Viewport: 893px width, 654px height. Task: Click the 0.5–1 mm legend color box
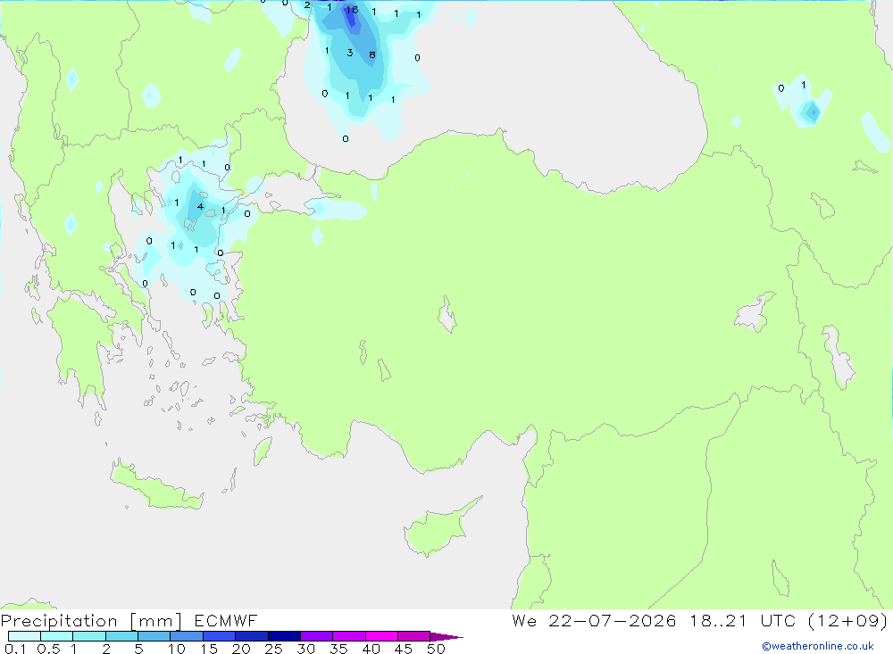tap(57, 636)
